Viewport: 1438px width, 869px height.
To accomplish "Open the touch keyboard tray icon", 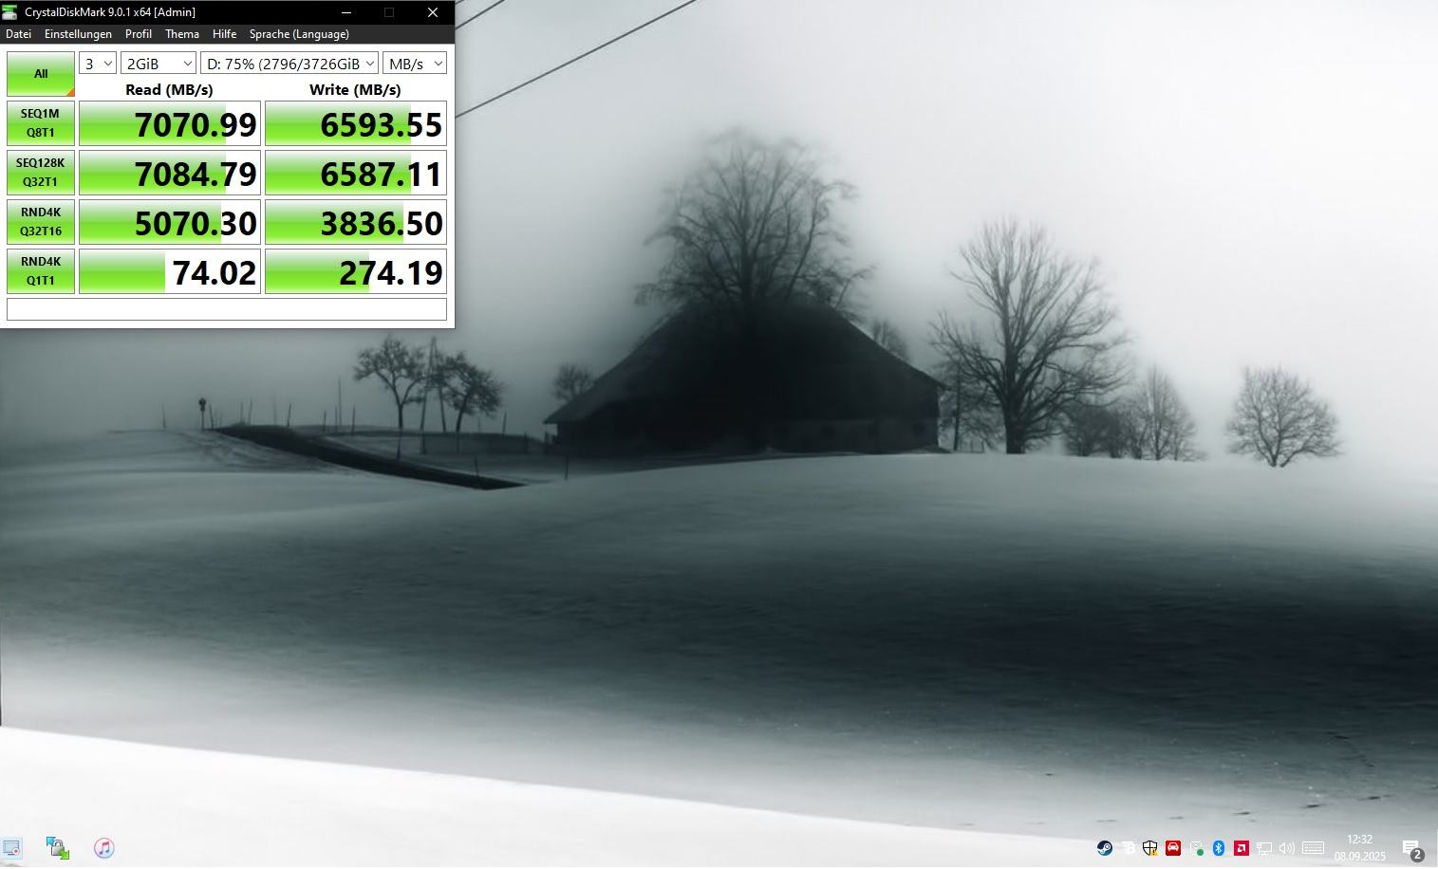I will 1314,848.
